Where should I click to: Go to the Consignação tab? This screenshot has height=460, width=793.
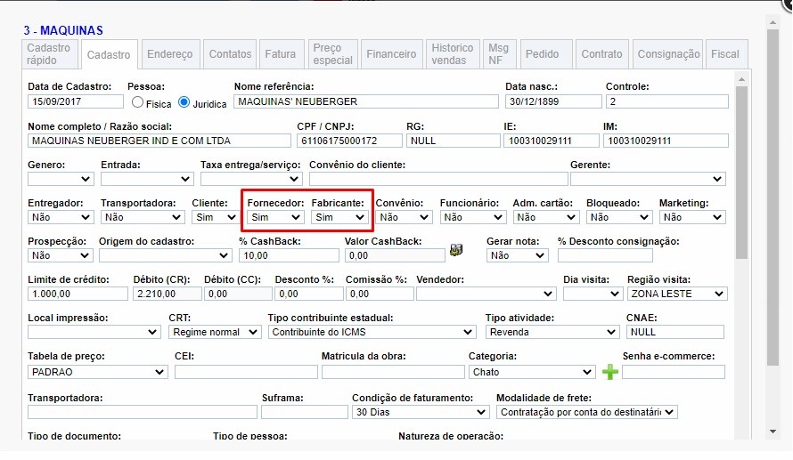tap(668, 54)
